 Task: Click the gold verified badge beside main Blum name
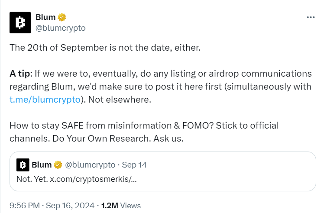point(62,17)
